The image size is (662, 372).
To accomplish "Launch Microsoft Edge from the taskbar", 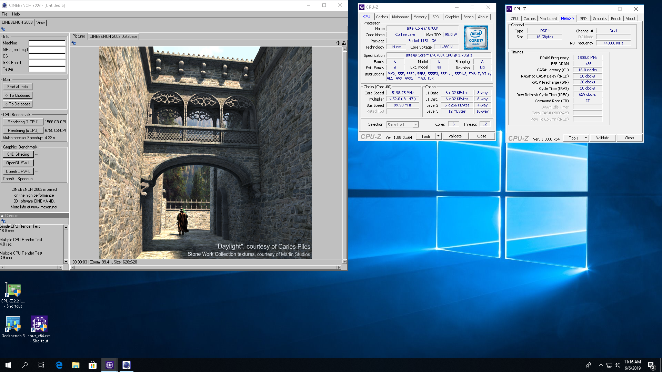I will click(59, 365).
